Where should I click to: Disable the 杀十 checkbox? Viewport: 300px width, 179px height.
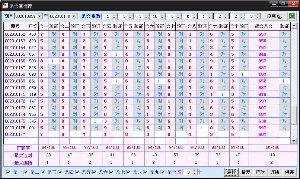[x=163, y=172]
